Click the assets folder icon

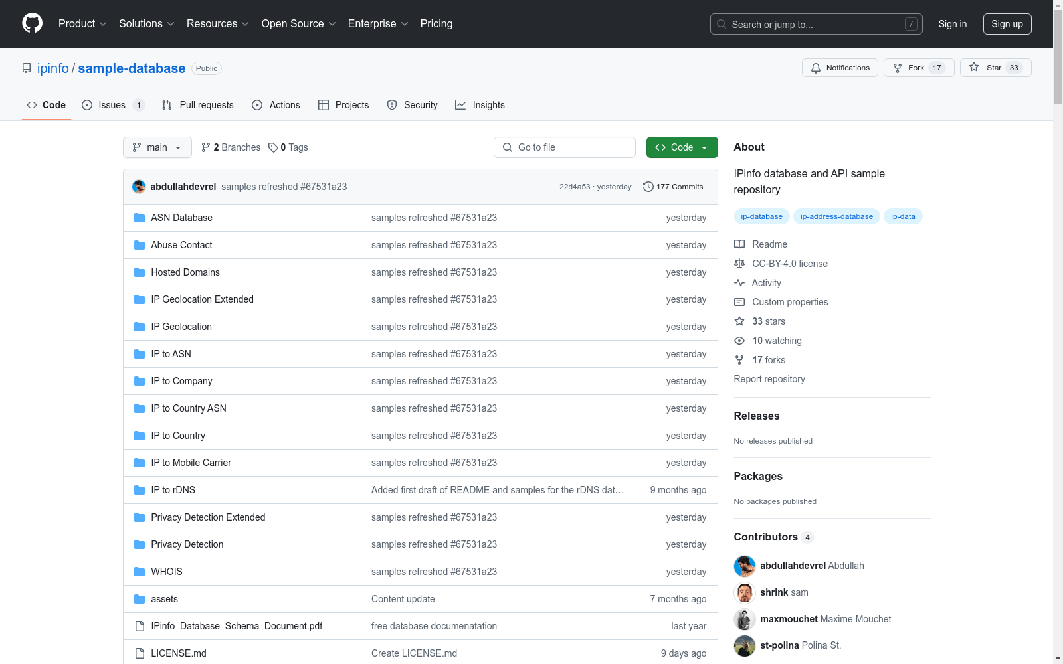140,599
